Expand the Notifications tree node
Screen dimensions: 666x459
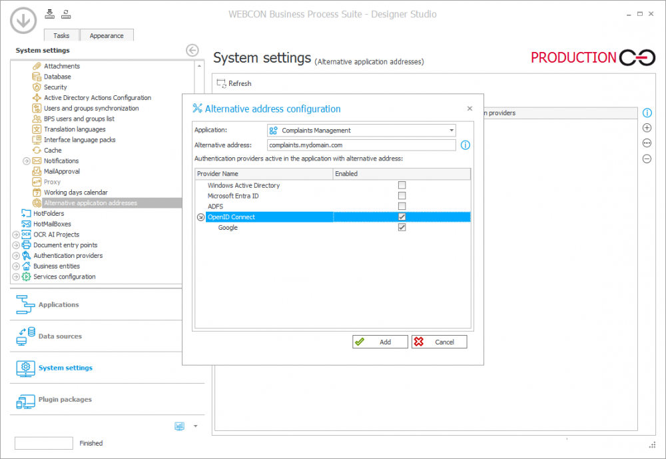click(27, 161)
